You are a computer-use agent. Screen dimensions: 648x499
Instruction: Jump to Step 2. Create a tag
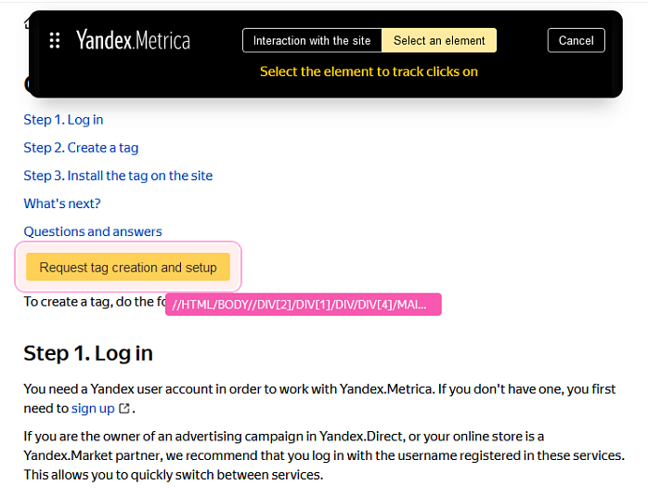[81, 148]
